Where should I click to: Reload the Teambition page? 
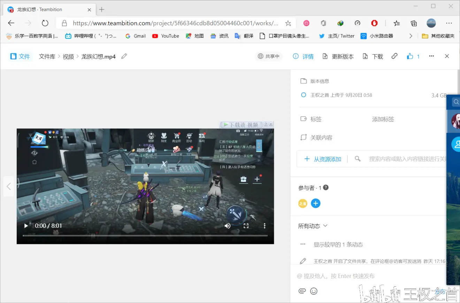(x=45, y=23)
